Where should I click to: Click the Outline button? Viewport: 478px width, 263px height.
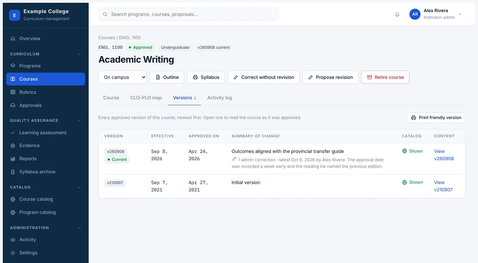167,77
